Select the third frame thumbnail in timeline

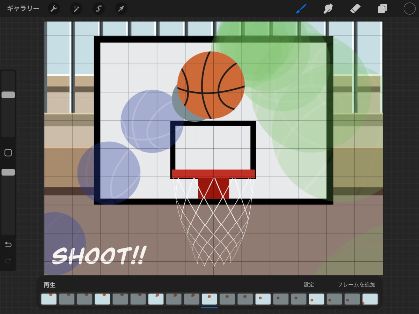coord(84,299)
